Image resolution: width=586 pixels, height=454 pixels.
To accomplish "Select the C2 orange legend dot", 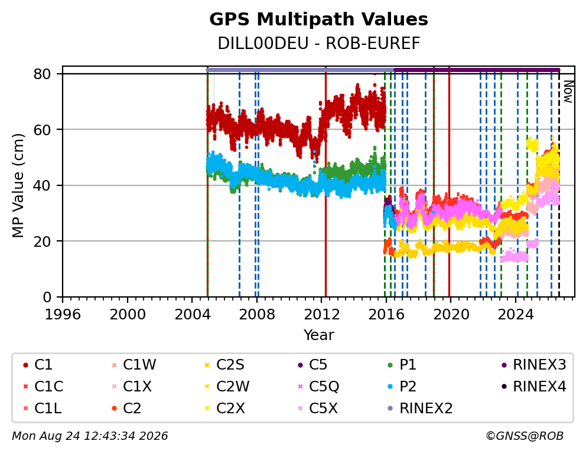I will [x=115, y=409].
